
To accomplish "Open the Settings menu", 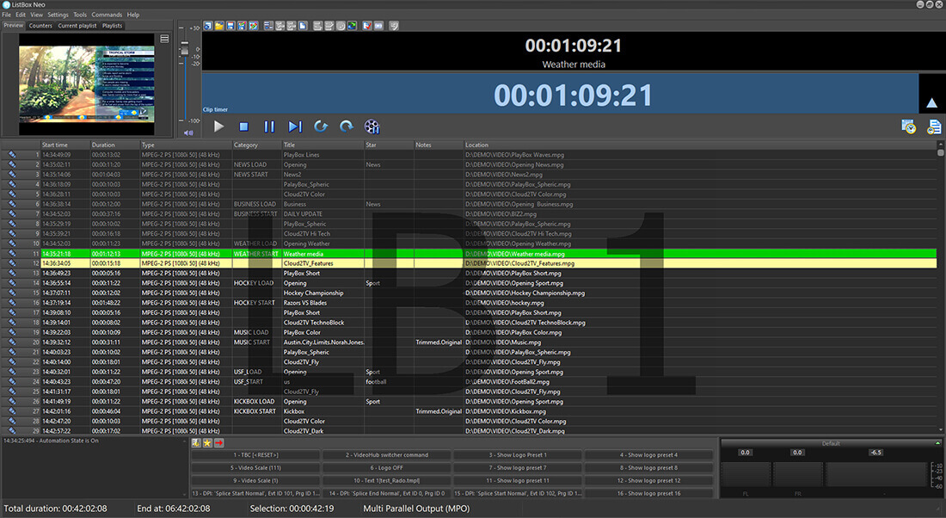I will pyautogui.click(x=58, y=15).
